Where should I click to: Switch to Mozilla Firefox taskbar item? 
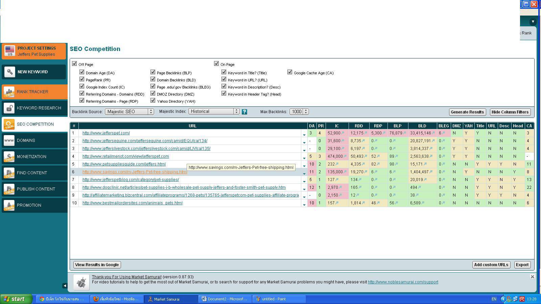pyautogui.click(x=117, y=299)
